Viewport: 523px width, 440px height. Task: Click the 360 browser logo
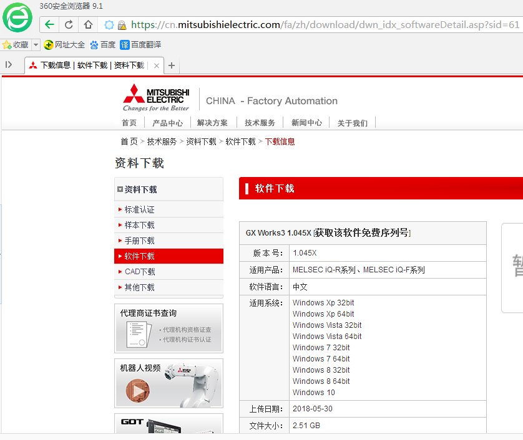(17, 17)
